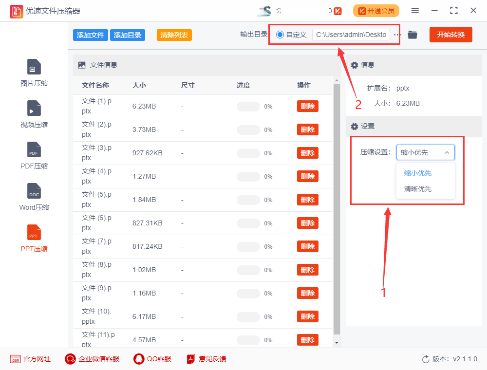Delete 文件 (3).pptx row

pyautogui.click(x=307, y=153)
